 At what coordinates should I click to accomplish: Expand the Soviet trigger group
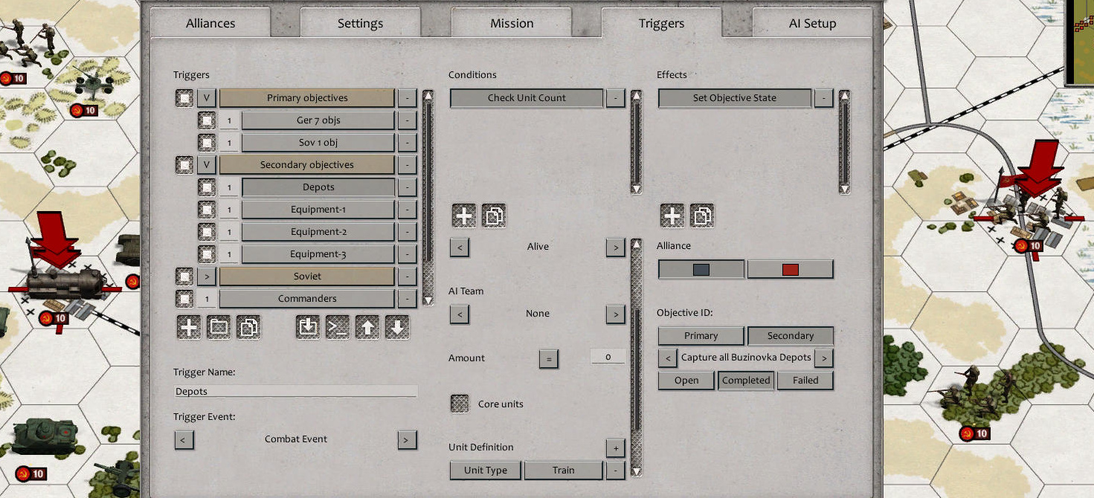coord(207,277)
